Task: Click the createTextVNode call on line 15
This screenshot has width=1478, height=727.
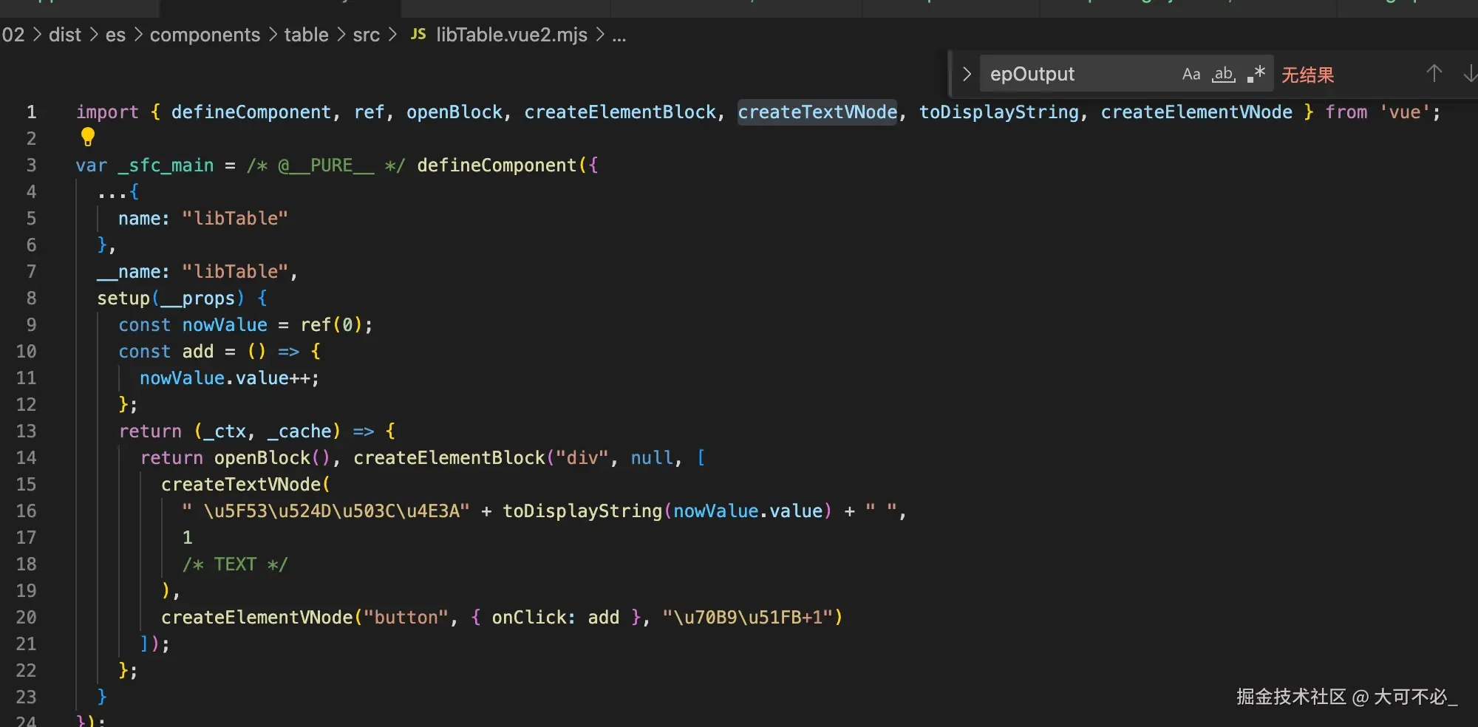Action: point(241,484)
